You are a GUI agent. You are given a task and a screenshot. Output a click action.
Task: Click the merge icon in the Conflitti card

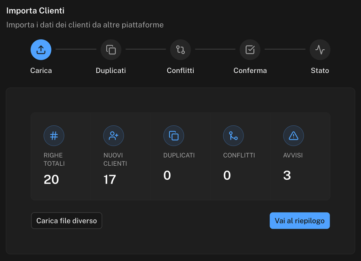pyautogui.click(x=233, y=136)
